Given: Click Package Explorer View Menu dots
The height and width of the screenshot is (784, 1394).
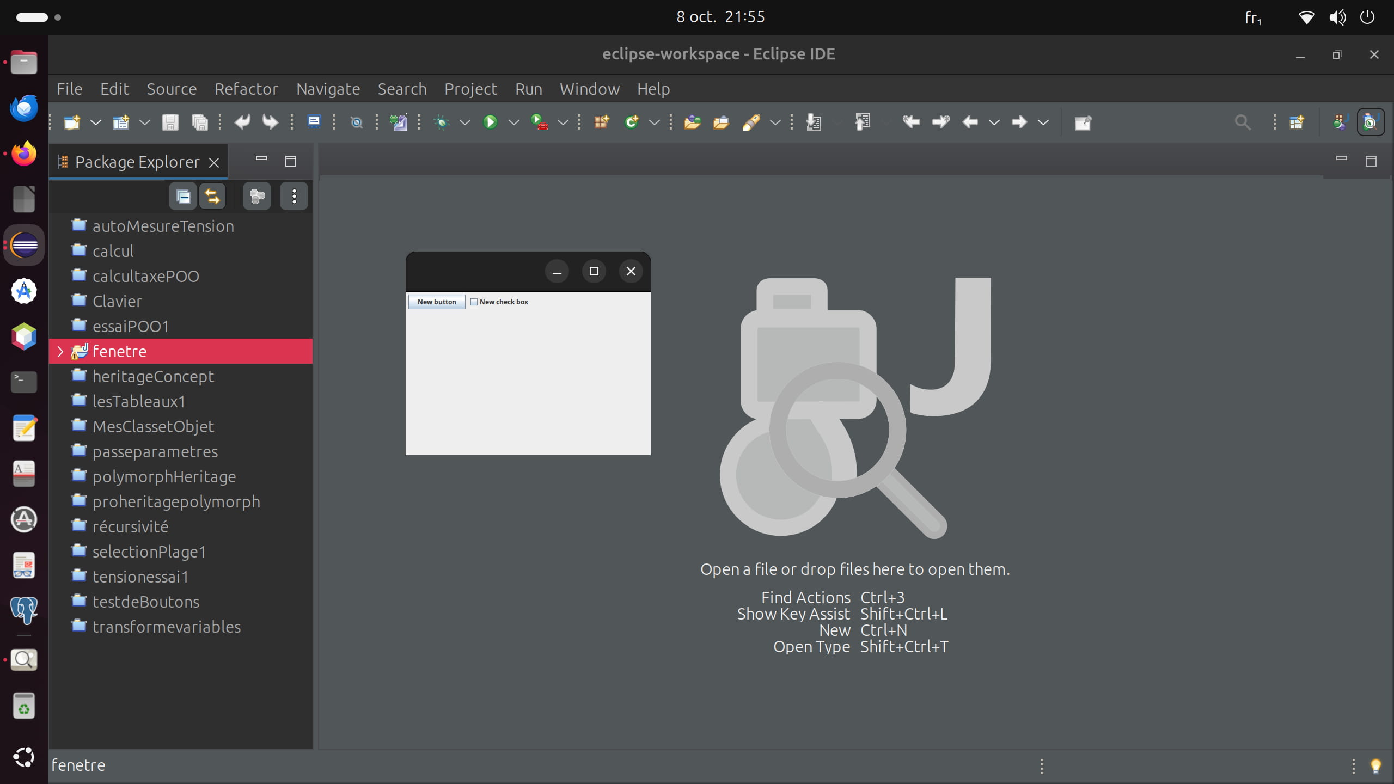Looking at the screenshot, I should [x=294, y=196].
